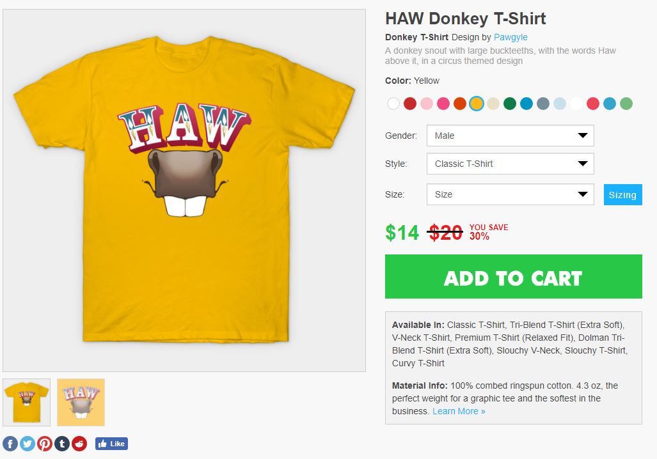Show the yellow t-shirt thumbnail view
This screenshot has height=459, width=657.
click(x=26, y=402)
